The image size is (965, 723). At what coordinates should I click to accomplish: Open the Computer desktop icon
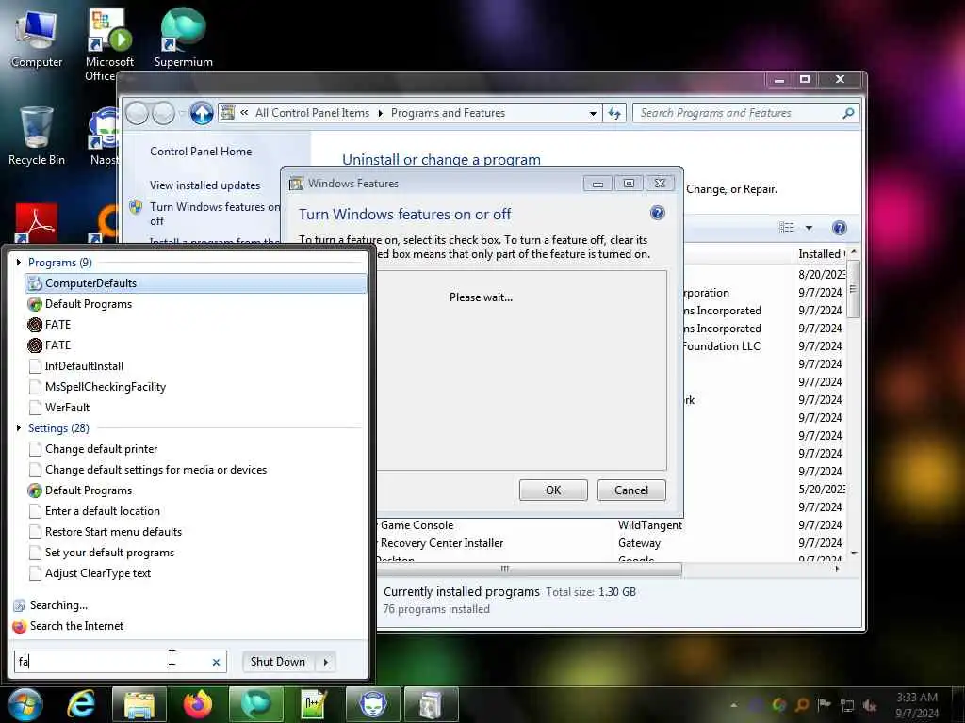point(37,38)
